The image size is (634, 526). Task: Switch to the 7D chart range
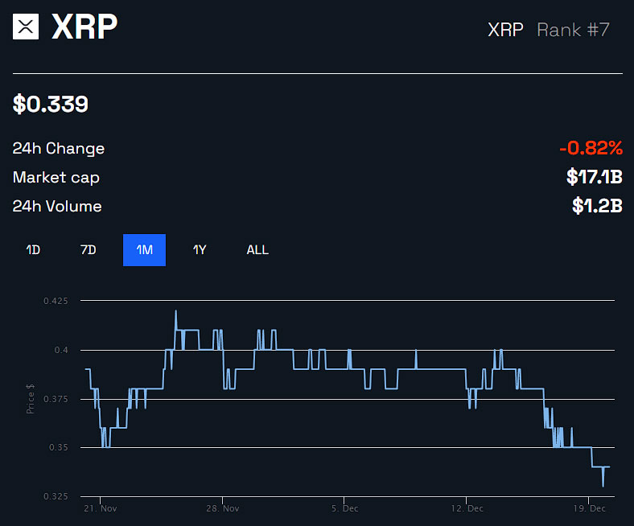point(89,250)
